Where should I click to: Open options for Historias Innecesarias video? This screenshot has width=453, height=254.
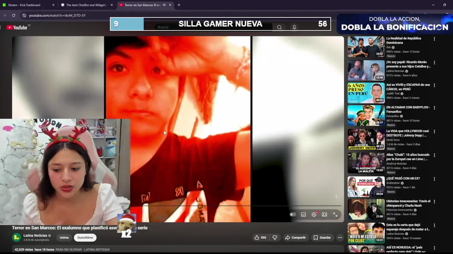(x=434, y=201)
